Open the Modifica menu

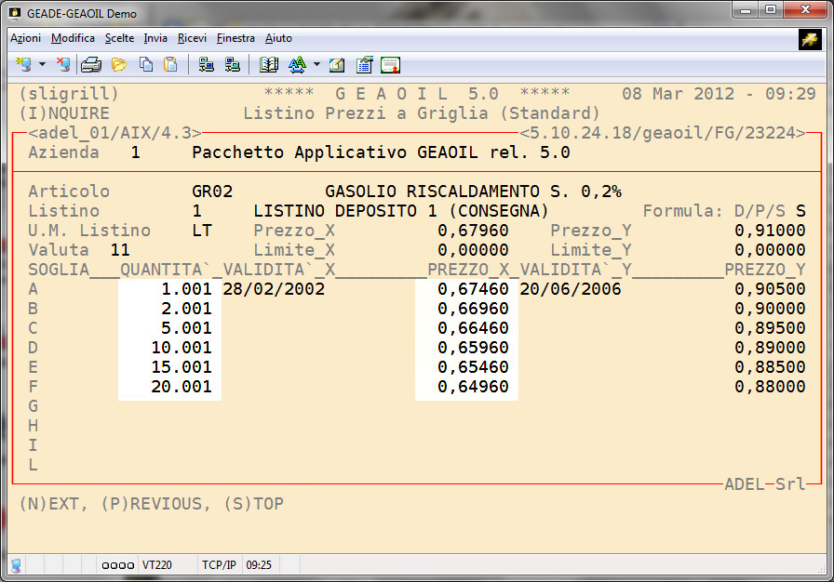coord(73,38)
